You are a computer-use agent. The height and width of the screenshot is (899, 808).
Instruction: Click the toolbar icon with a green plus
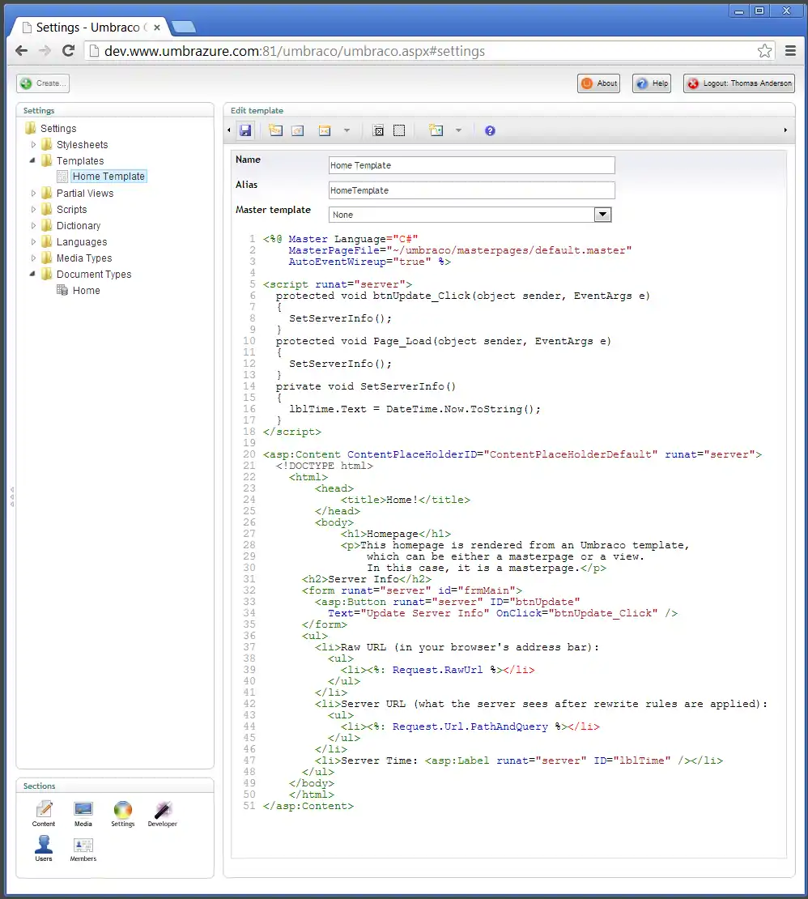point(436,130)
